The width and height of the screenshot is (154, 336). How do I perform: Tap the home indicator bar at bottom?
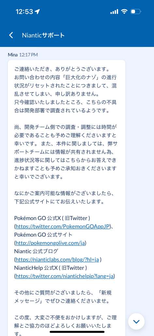[x=77, y=332]
